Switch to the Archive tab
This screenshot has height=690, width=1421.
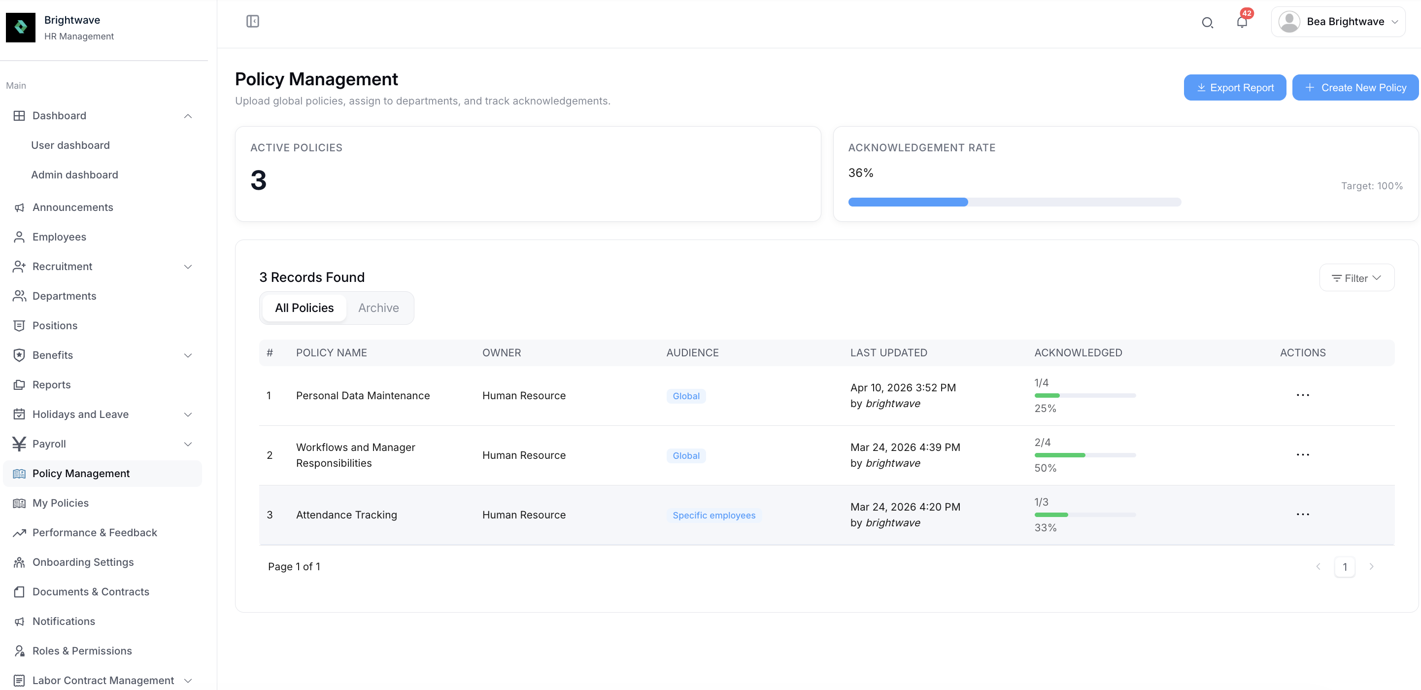pyautogui.click(x=378, y=308)
